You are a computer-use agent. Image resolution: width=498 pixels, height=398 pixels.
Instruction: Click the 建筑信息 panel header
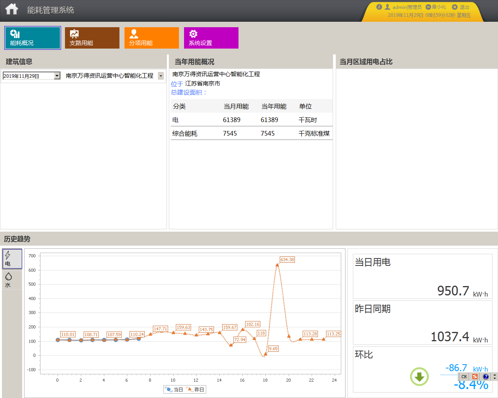click(x=19, y=62)
